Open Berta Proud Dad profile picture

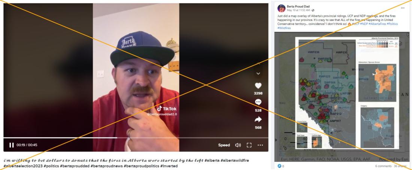click(281, 8)
